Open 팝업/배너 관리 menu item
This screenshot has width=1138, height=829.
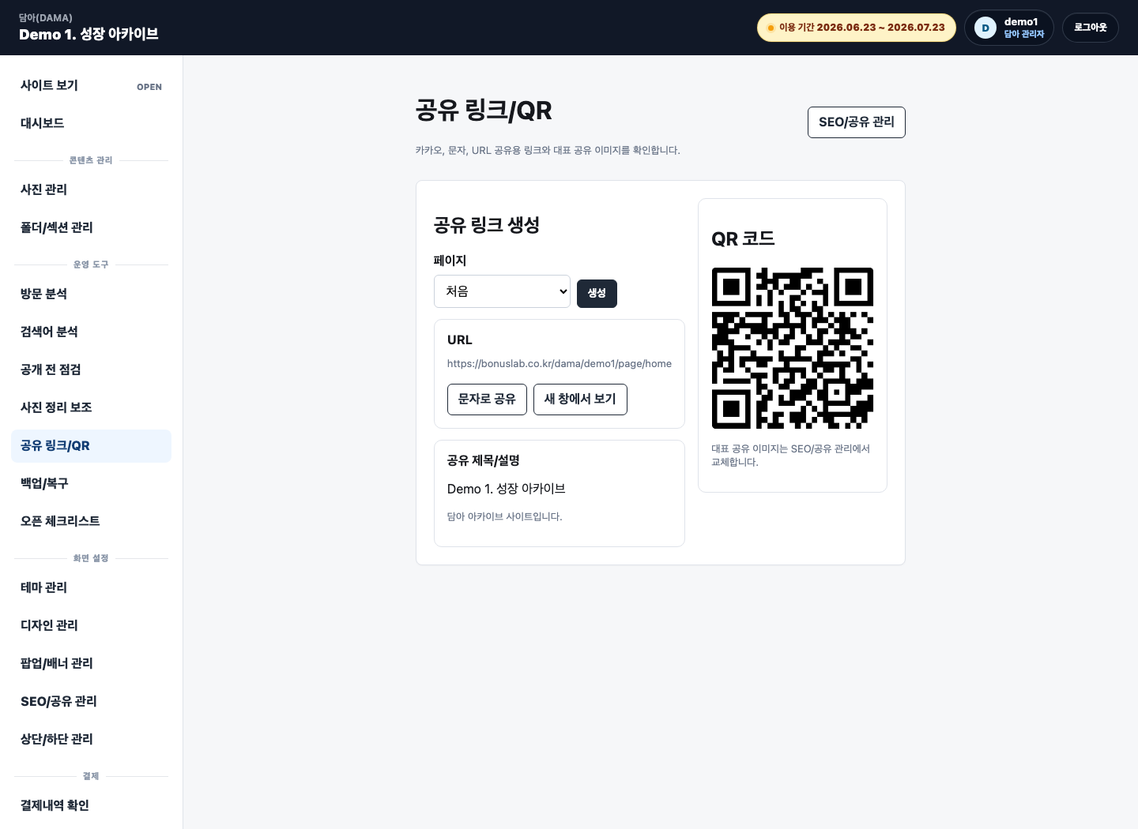tap(91, 663)
